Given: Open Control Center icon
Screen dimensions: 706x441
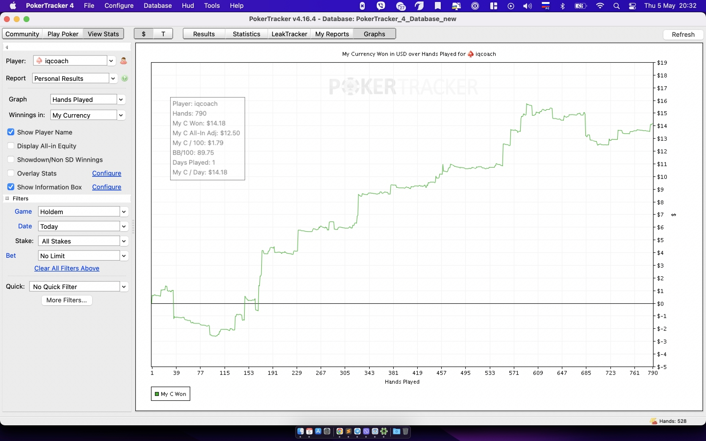Looking at the screenshot, I should [632, 6].
